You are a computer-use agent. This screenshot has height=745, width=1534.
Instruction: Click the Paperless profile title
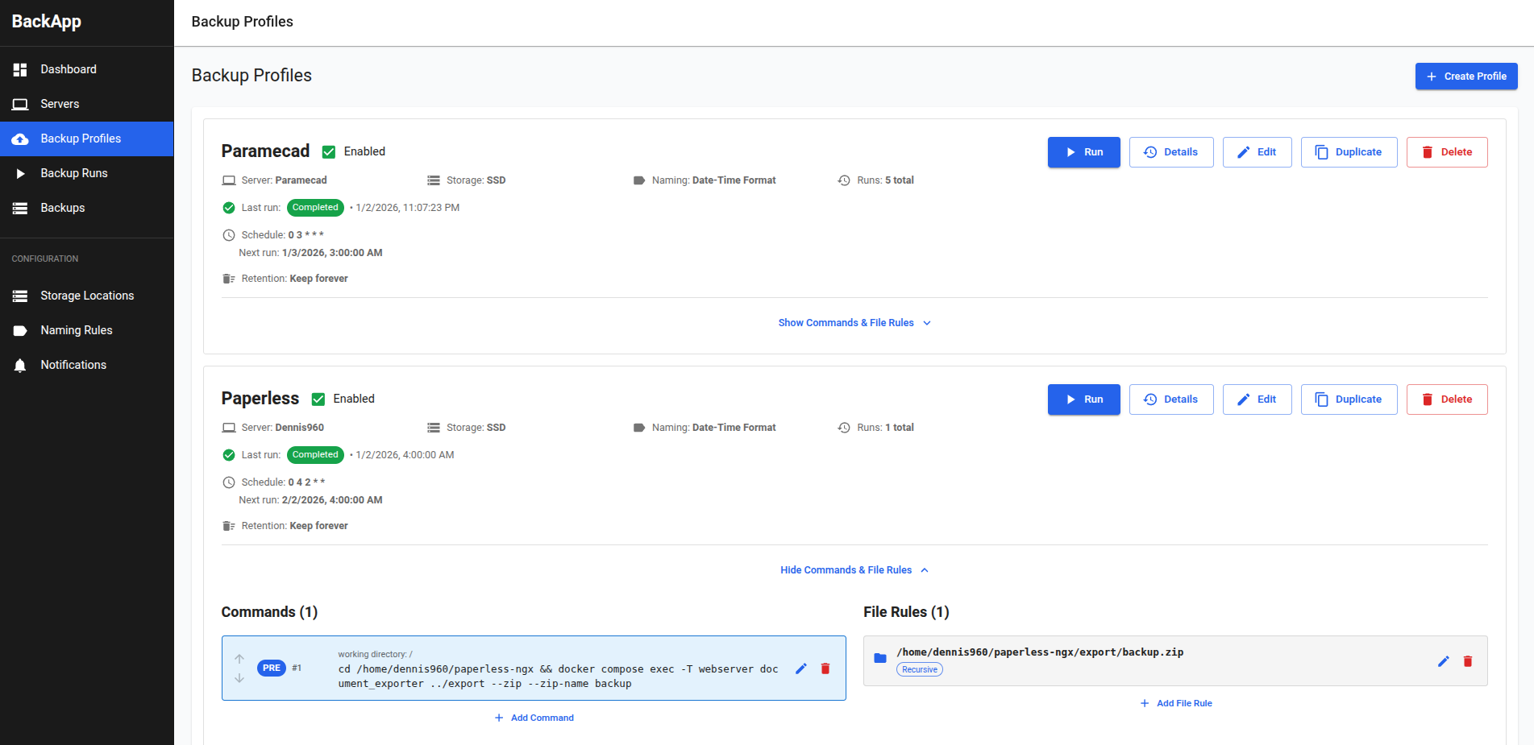260,399
